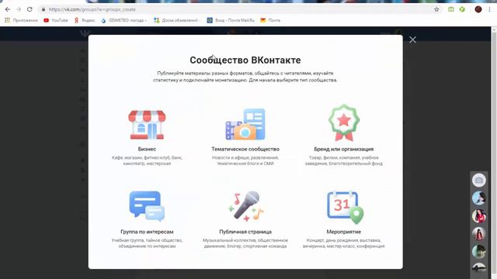Click the site lock icon
The image size is (497, 279).
pos(43,9)
